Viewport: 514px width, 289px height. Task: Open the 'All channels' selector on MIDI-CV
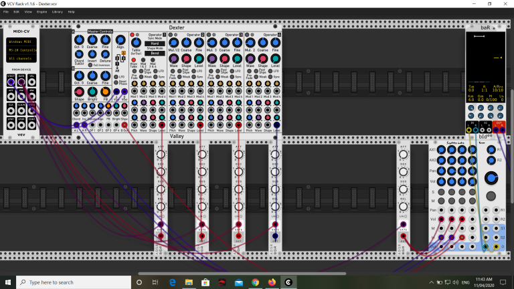tap(21, 58)
